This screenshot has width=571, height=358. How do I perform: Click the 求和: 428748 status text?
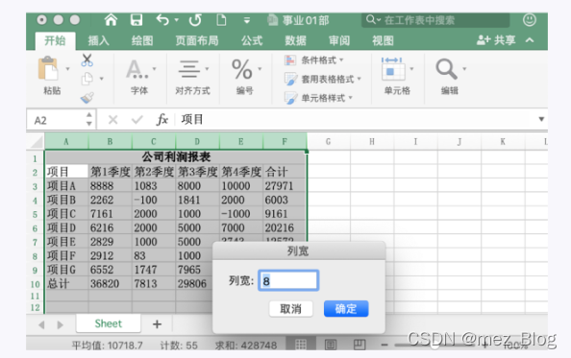(246, 345)
